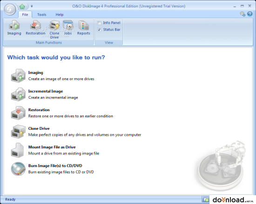This screenshot has height=204, width=256.
Task: Click the Burn Image Files disc icon
Action: pos(18,169)
